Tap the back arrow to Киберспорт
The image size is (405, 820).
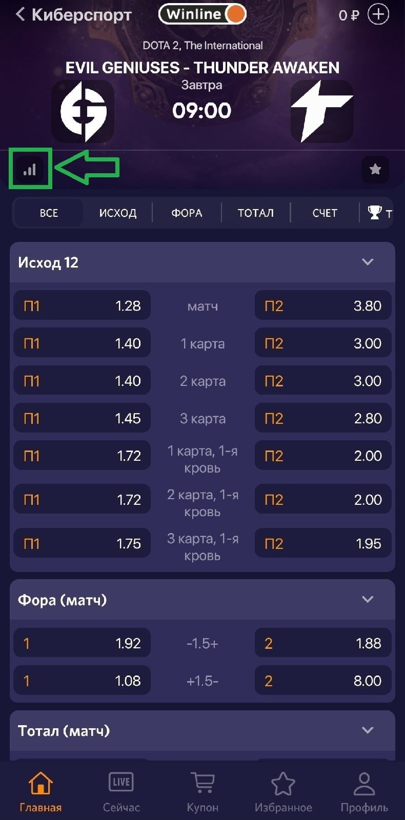click(21, 14)
